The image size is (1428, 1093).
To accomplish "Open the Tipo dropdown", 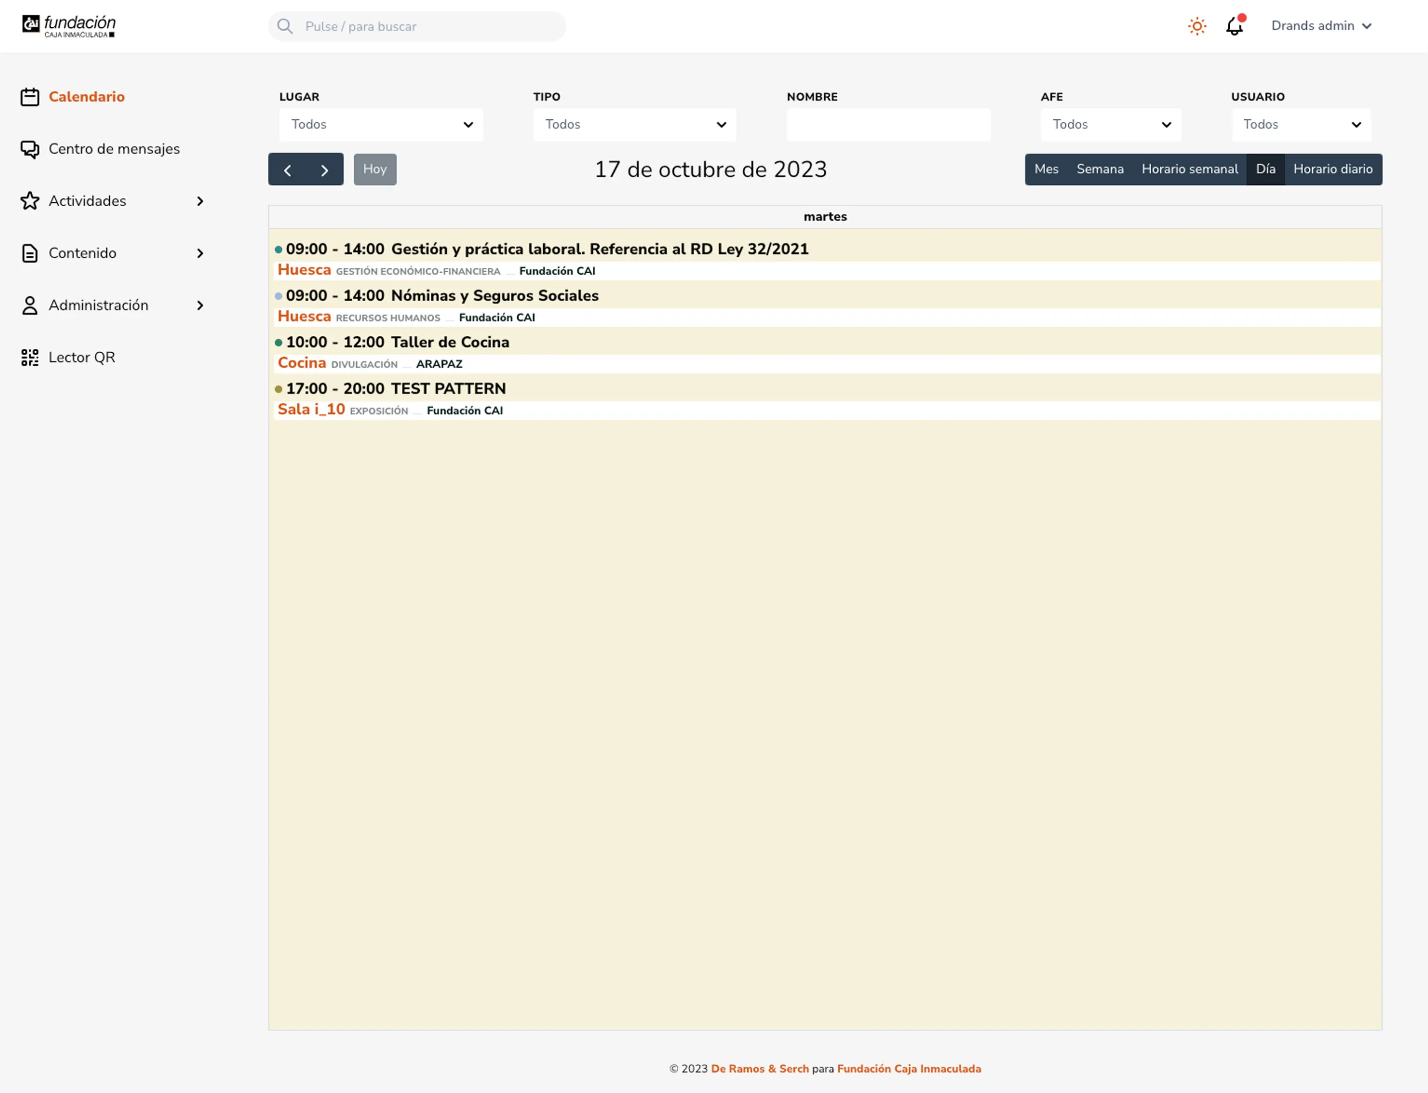I will coord(635,124).
